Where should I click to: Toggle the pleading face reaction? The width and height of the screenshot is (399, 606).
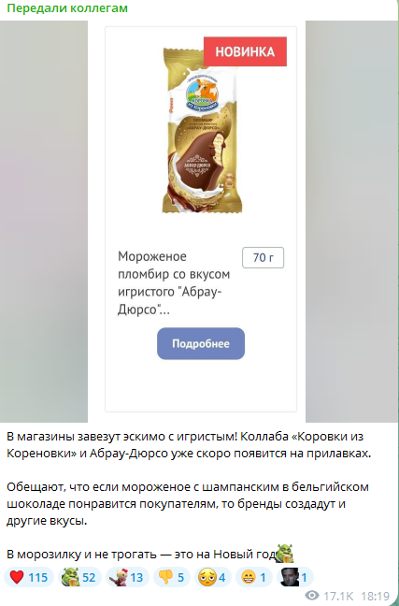pyautogui.click(x=213, y=577)
